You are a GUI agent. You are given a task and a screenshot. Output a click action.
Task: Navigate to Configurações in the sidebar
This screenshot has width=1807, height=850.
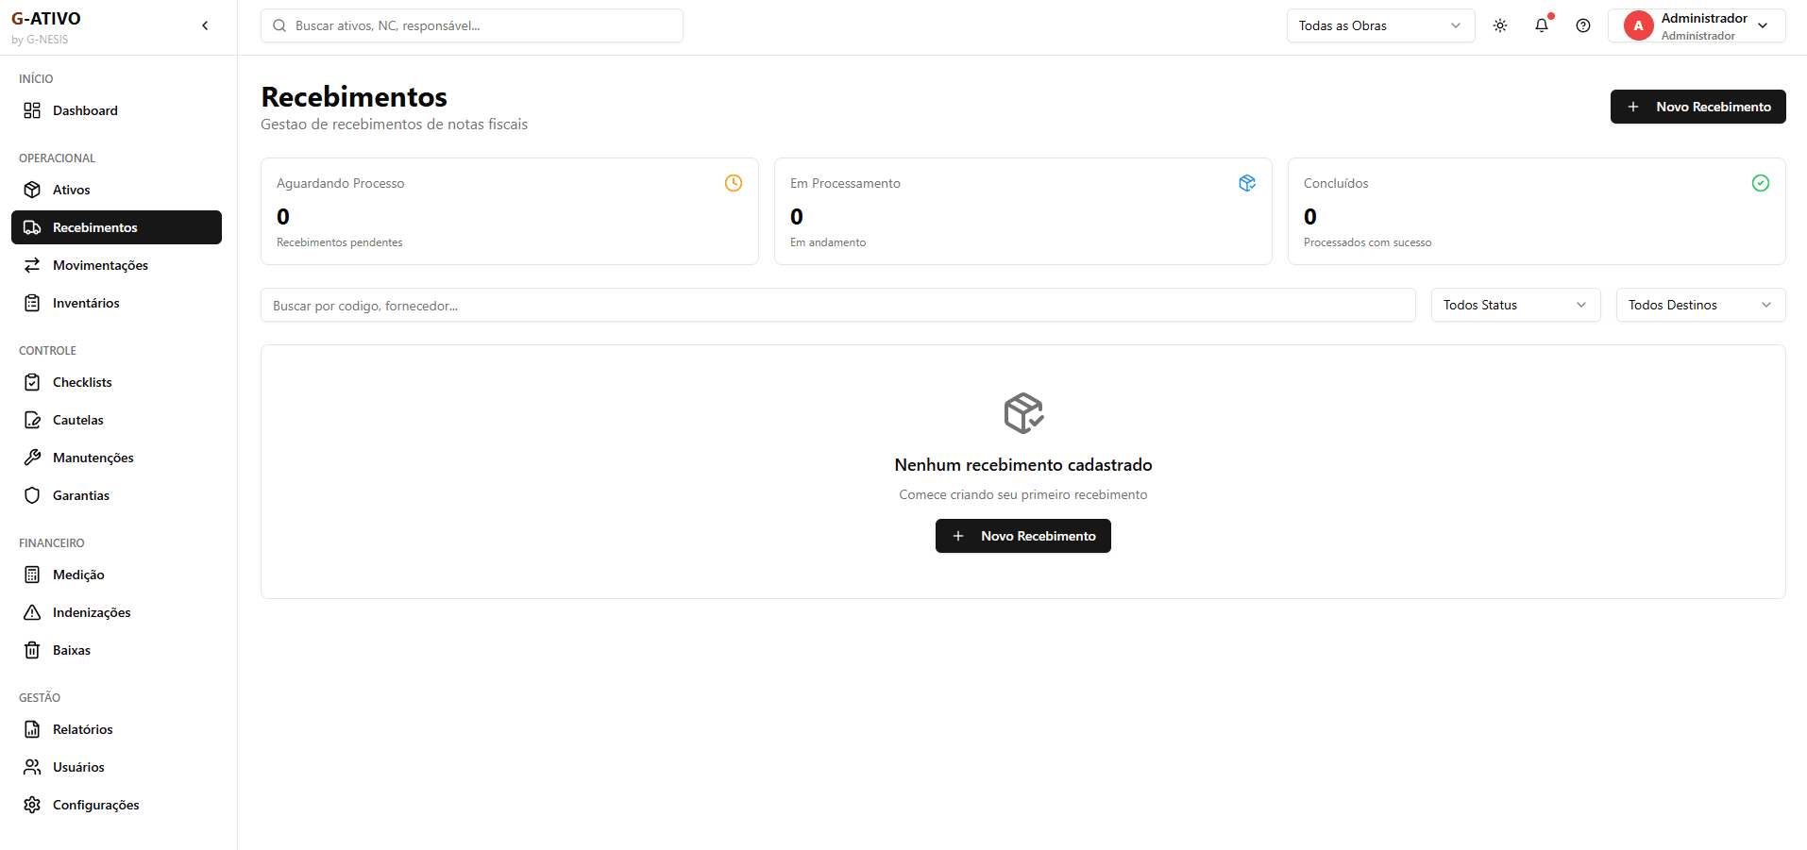click(x=95, y=805)
